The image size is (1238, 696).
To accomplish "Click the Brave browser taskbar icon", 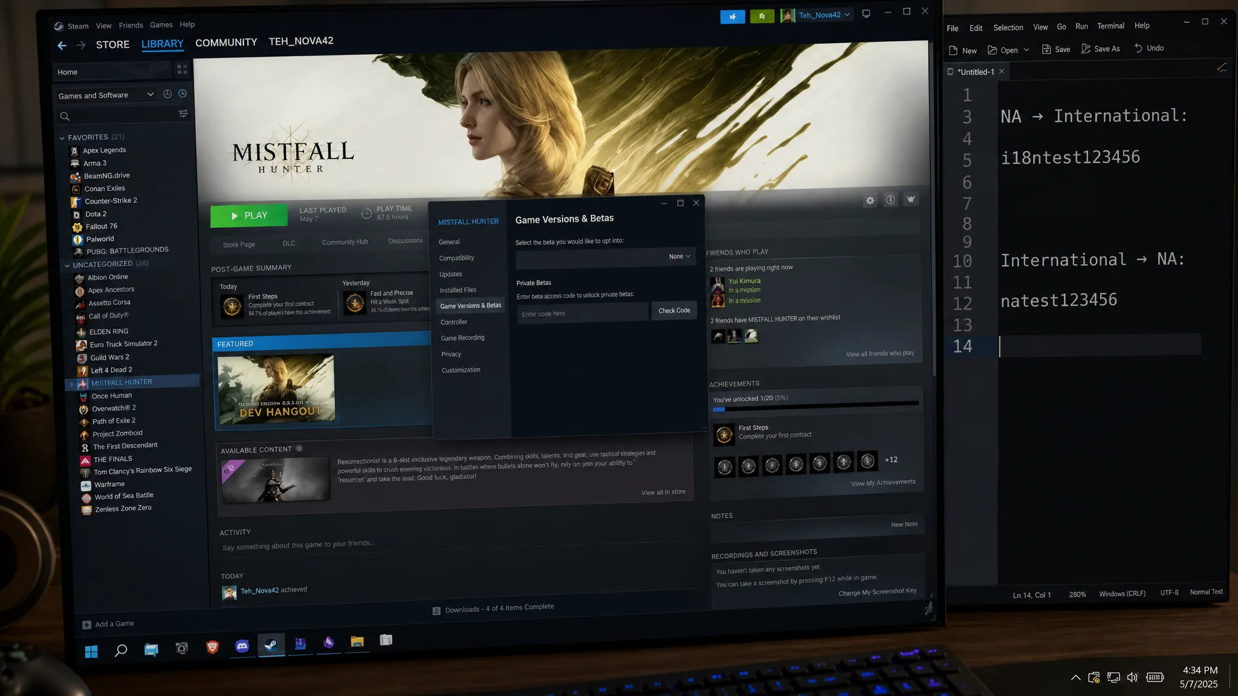I will [212, 648].
